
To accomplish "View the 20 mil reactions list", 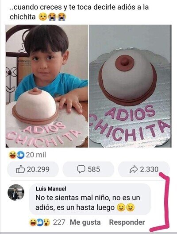I will point(36,155).
